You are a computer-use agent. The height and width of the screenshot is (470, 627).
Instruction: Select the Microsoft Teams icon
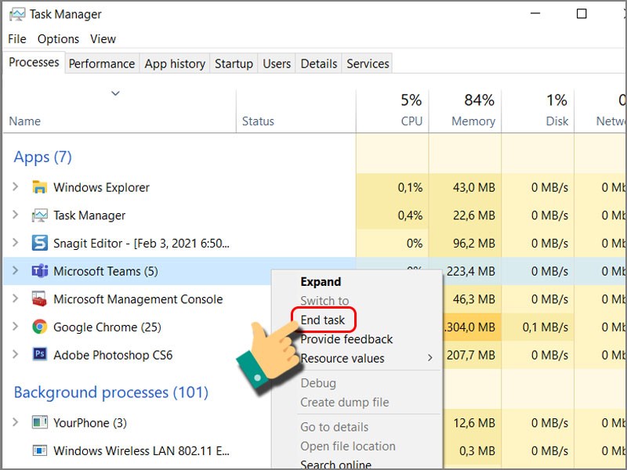(x=39, y=271)
